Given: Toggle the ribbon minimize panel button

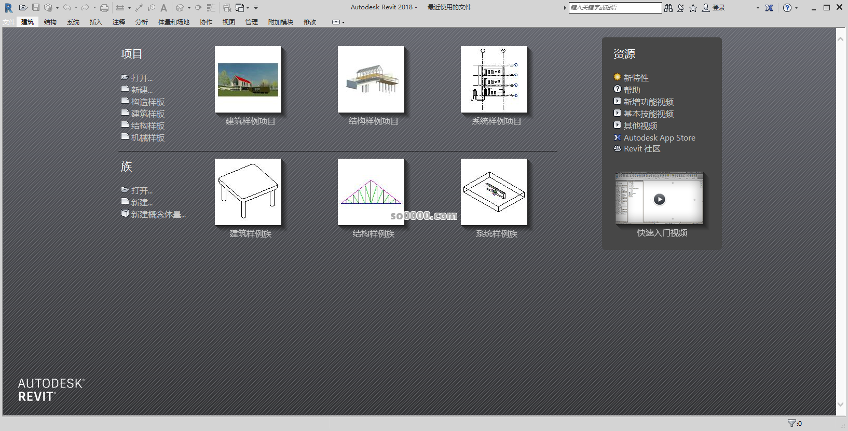Looking at the screenshot, I should 336,22.
